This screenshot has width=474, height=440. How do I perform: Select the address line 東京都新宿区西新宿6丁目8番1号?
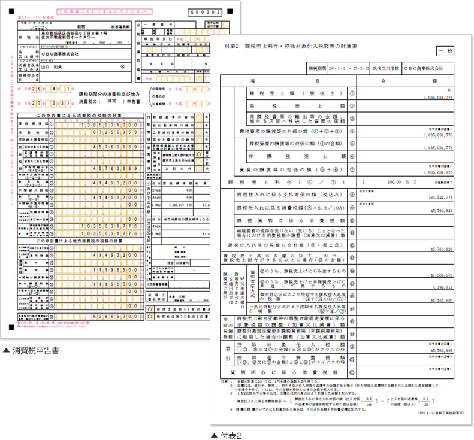tap(74, 32)
